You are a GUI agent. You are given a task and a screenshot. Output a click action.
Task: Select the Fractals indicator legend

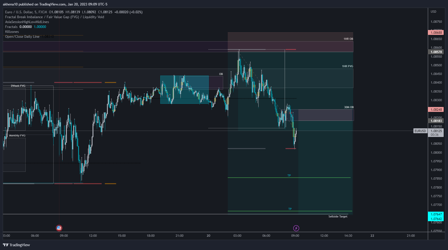click(x=11, y=27)
